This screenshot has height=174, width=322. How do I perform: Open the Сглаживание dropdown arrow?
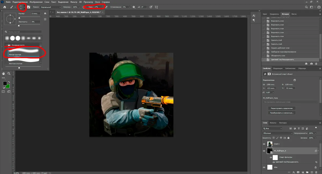[129, 7]
